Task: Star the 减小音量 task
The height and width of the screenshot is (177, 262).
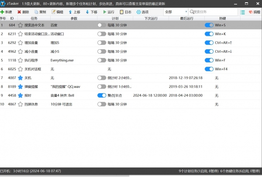Action: pyautogui.click(x=21, y=51)
